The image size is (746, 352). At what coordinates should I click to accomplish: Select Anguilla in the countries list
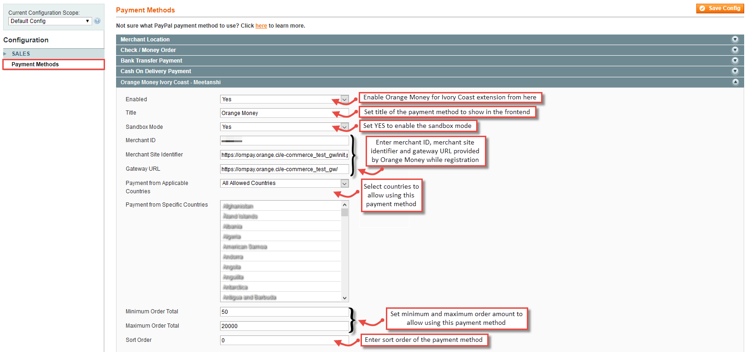pos(281,277)
